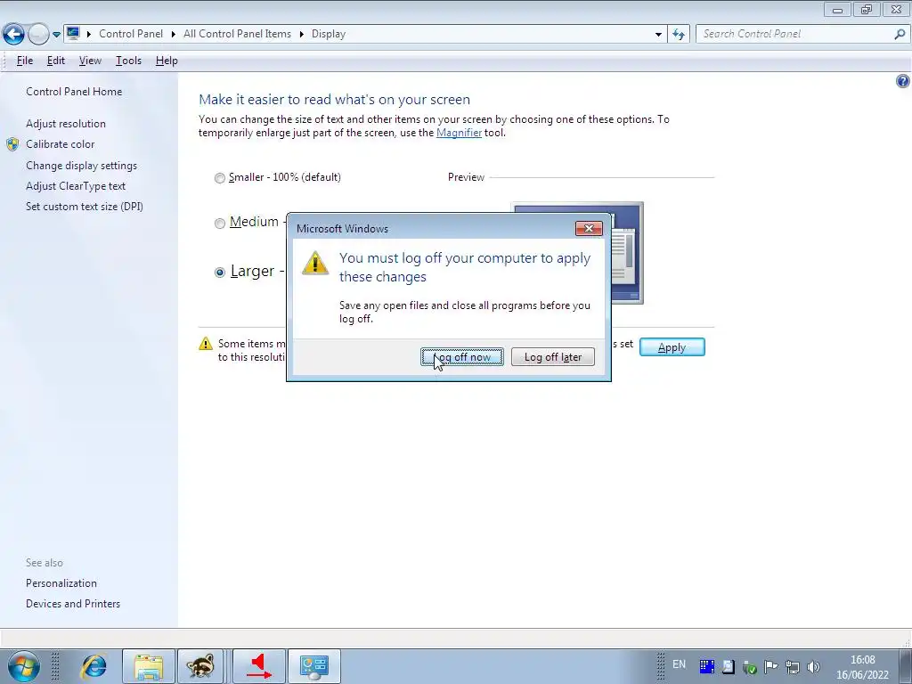This screenshot has height=684, width=912.
Task: Open Windows Explorer folder on taskbar
Action: click(149, 666)
